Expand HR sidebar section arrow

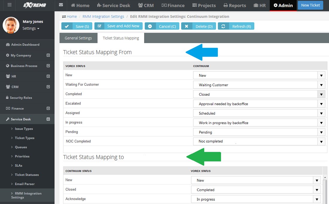[48, 76]
